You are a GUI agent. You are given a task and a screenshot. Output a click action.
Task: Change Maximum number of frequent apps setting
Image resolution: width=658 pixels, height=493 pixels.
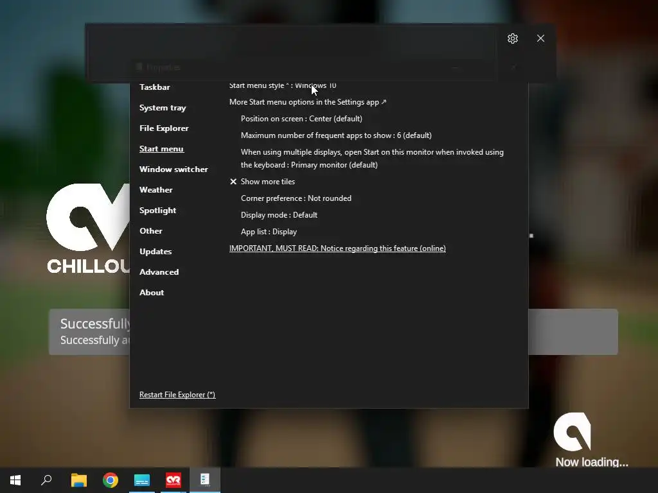[336, 135]
